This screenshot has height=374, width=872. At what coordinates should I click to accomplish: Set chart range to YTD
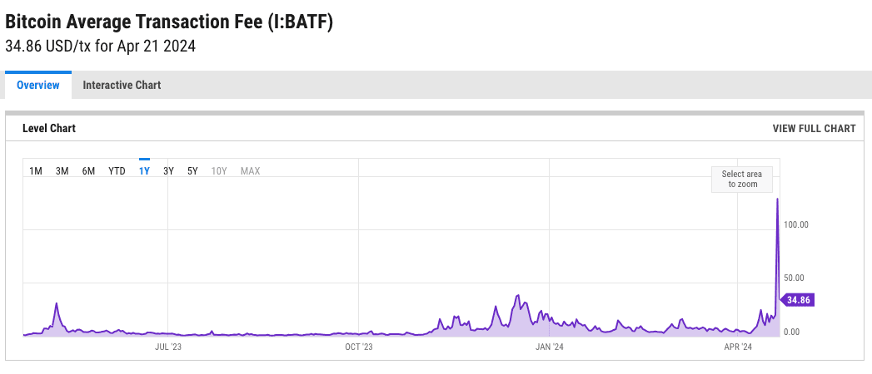[x=117, y=171]
